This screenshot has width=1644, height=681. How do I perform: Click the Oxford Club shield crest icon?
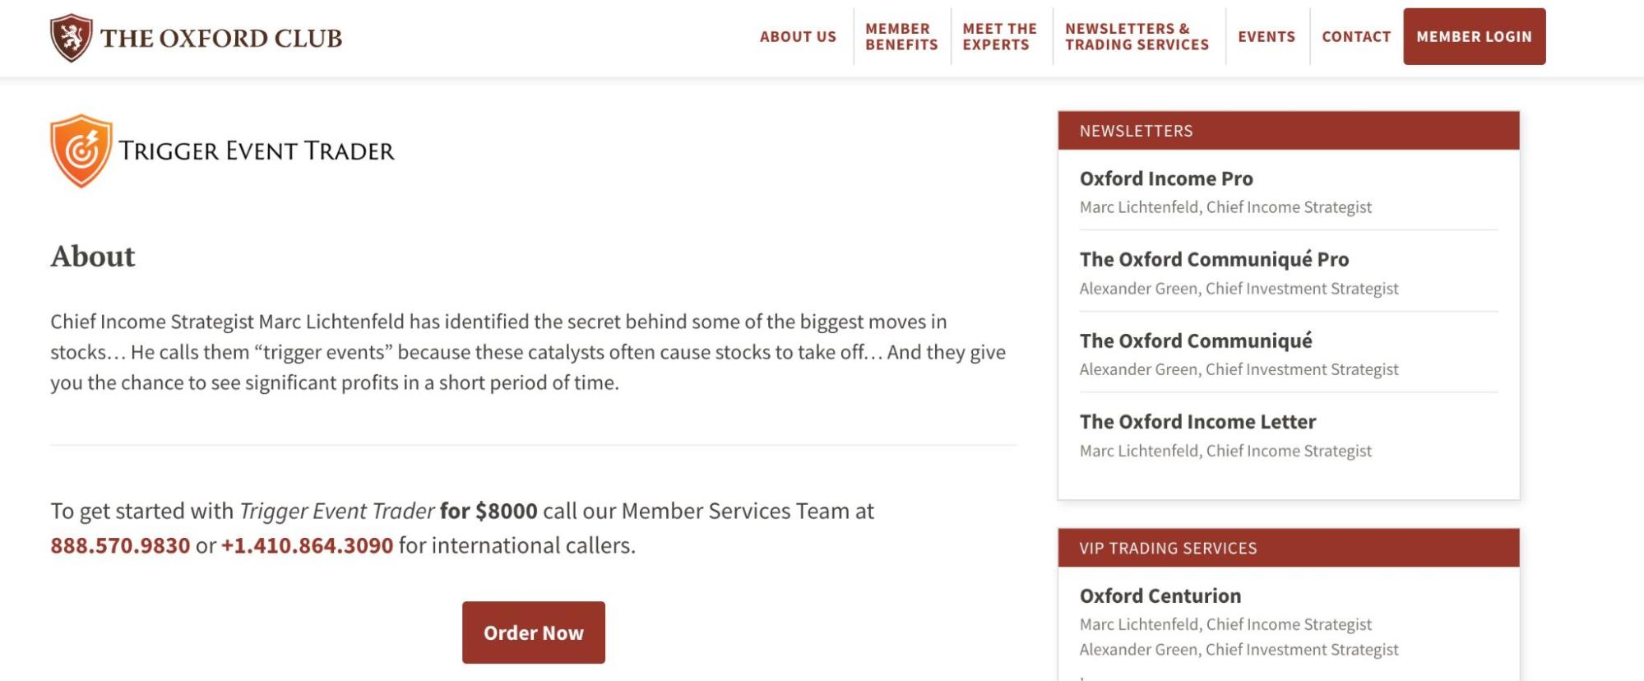coord(71,38)
